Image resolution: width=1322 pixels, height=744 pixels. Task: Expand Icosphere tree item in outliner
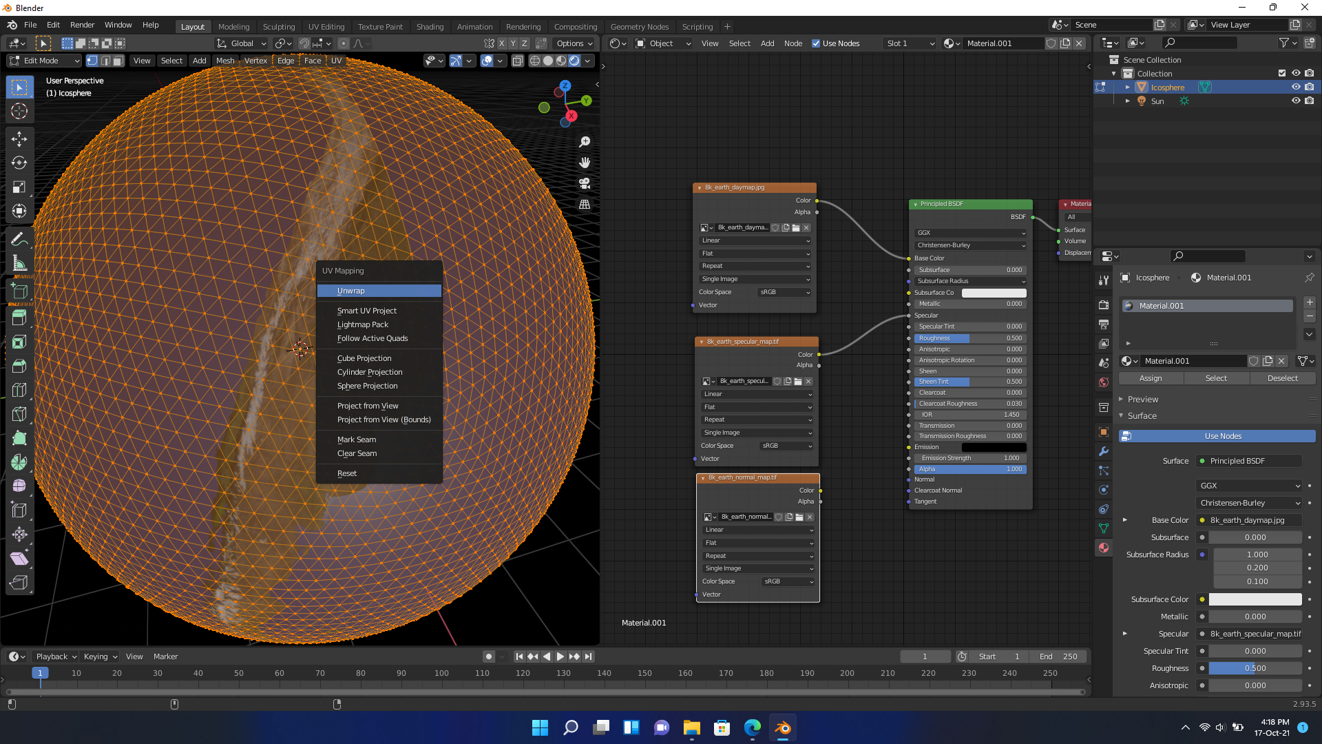1128,87
